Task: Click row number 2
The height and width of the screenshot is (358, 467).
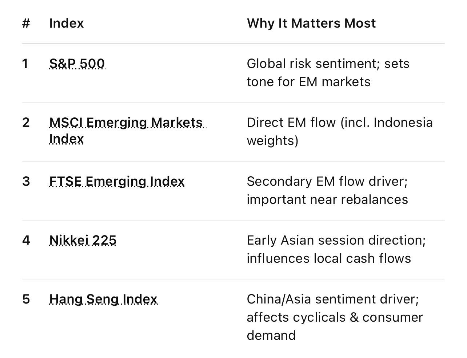Action: (x=26, y=122)
